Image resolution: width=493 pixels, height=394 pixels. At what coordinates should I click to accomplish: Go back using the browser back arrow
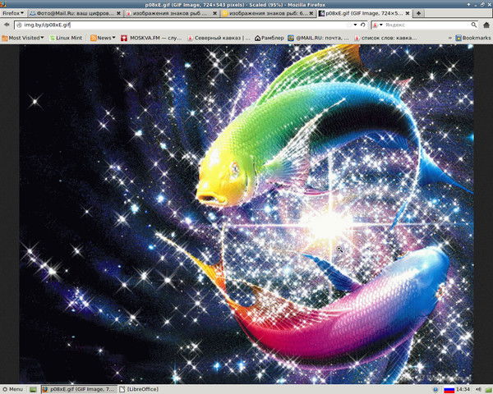pyautogui.click(x=7, y=25)
